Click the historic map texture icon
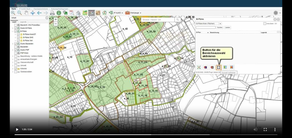 click(98, 13)
